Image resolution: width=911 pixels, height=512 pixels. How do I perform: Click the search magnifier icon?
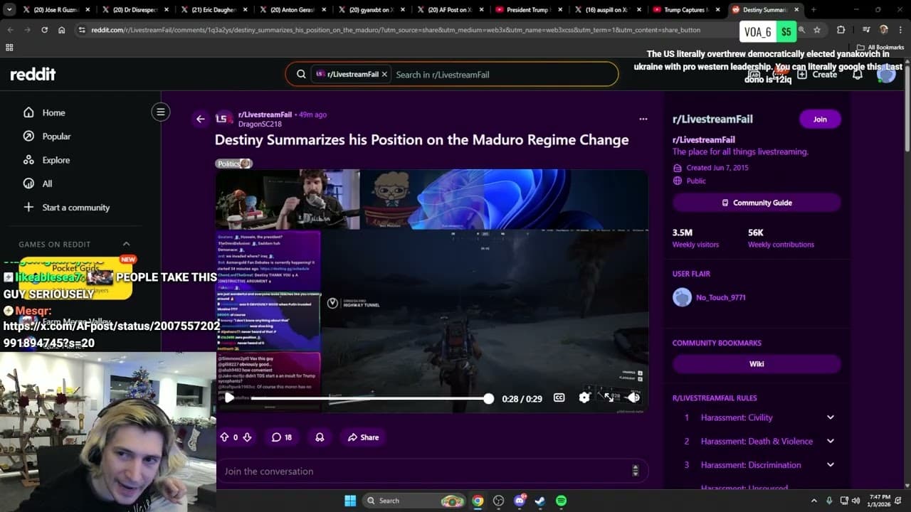click(301, 74)
